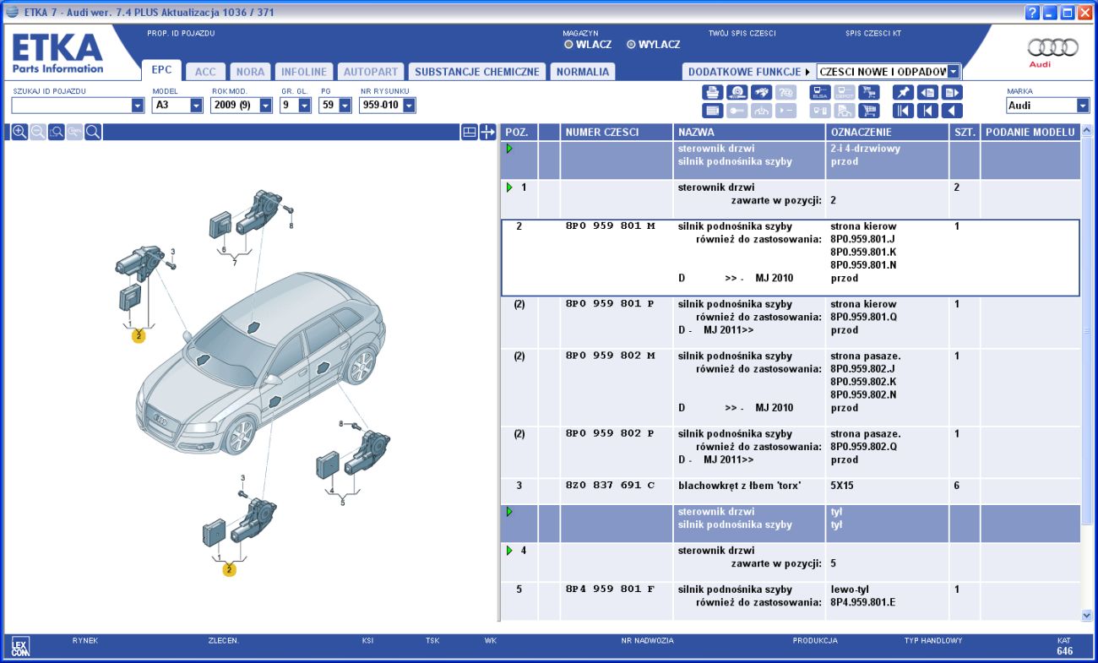Open the MARKA dropdown showing Audi

[x=1083, y=106]
